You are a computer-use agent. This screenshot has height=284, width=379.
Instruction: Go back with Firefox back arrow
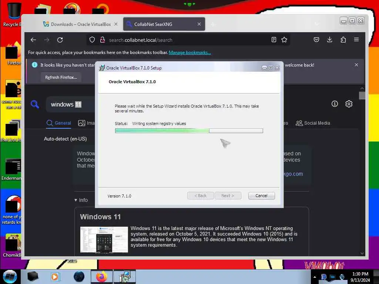pos(33,40)
